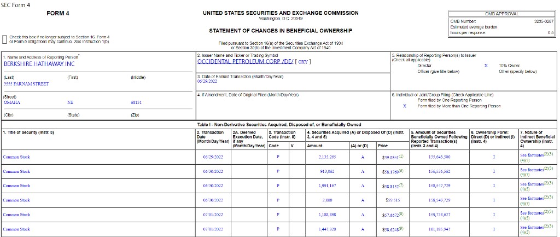The height and width of the screenshot is (237, 560).
Task: Click Common Stock in the 07/01/2022 last row
Action: [16, 229]
